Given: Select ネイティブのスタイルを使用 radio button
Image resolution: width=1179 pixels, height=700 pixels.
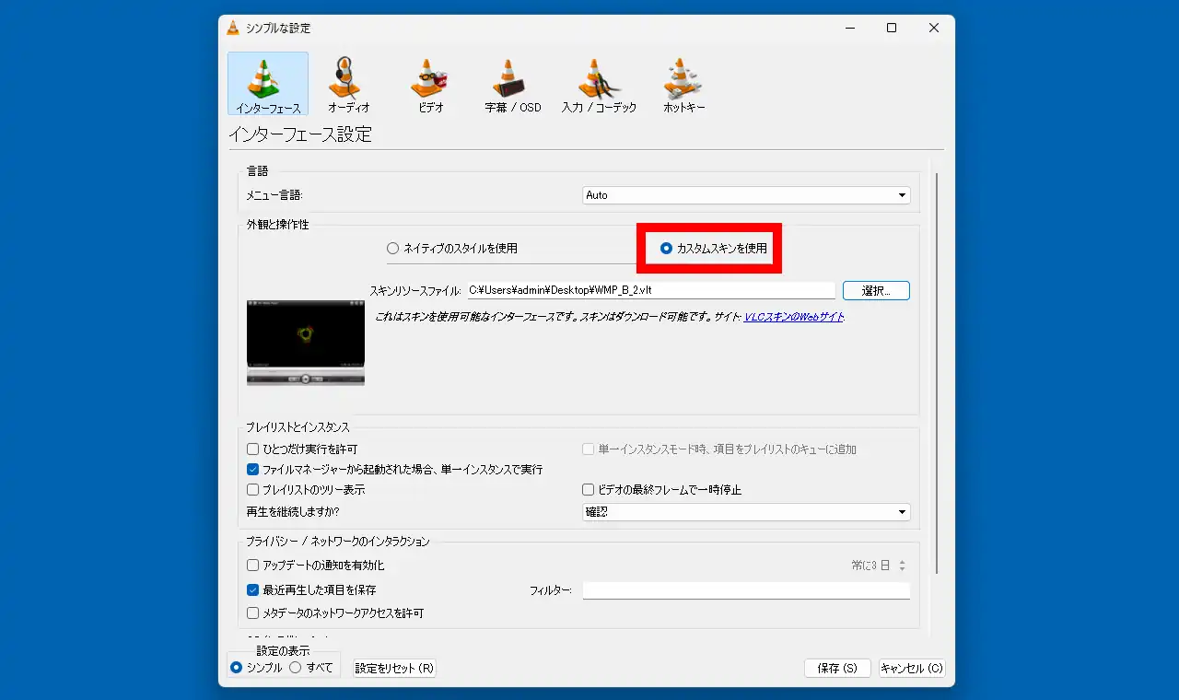Looking at the screenshot, I should (393, 248).
